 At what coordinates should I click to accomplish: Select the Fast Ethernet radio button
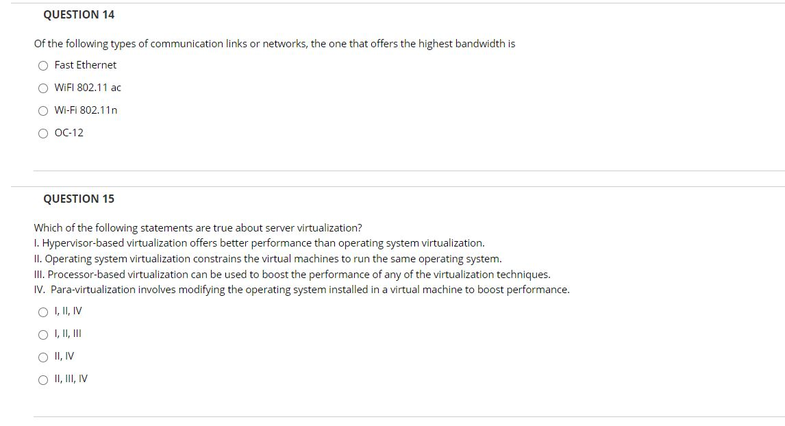click(43, 65)
